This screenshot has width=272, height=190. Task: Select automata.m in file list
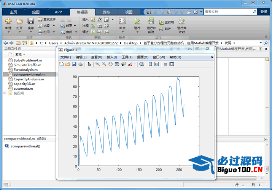(23, 89)
